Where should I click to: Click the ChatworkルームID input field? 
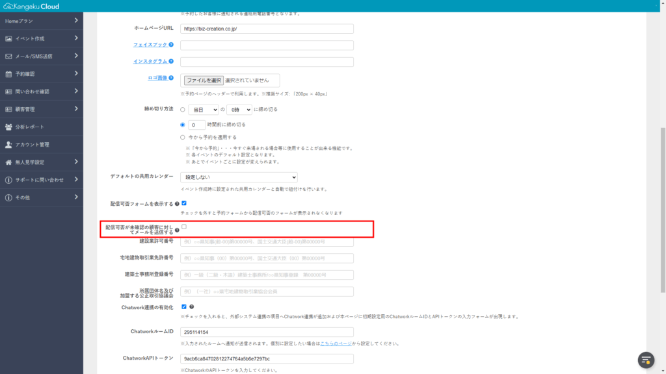click(267, 331)
